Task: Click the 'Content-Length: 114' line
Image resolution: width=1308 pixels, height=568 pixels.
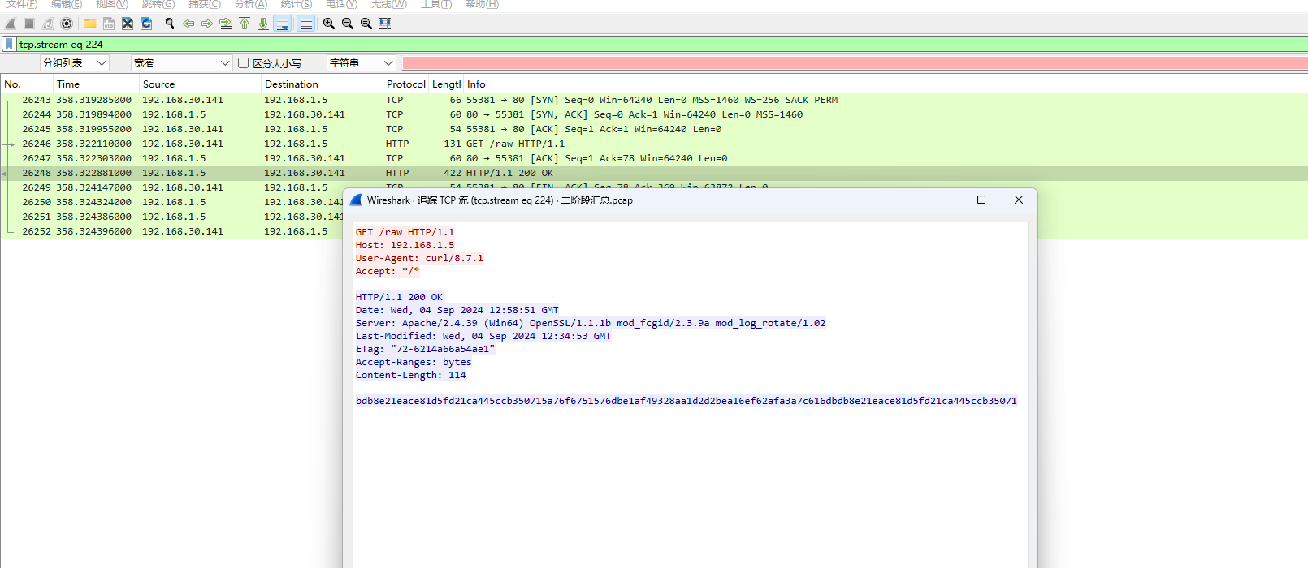Action: click(x=411, y=375)
